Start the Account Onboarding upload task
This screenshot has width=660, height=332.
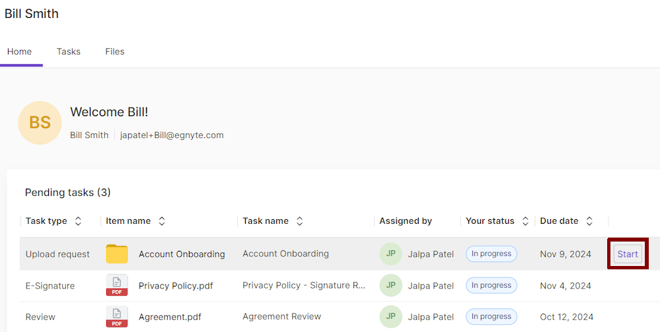pyautogui.click(x=628, y=254)
